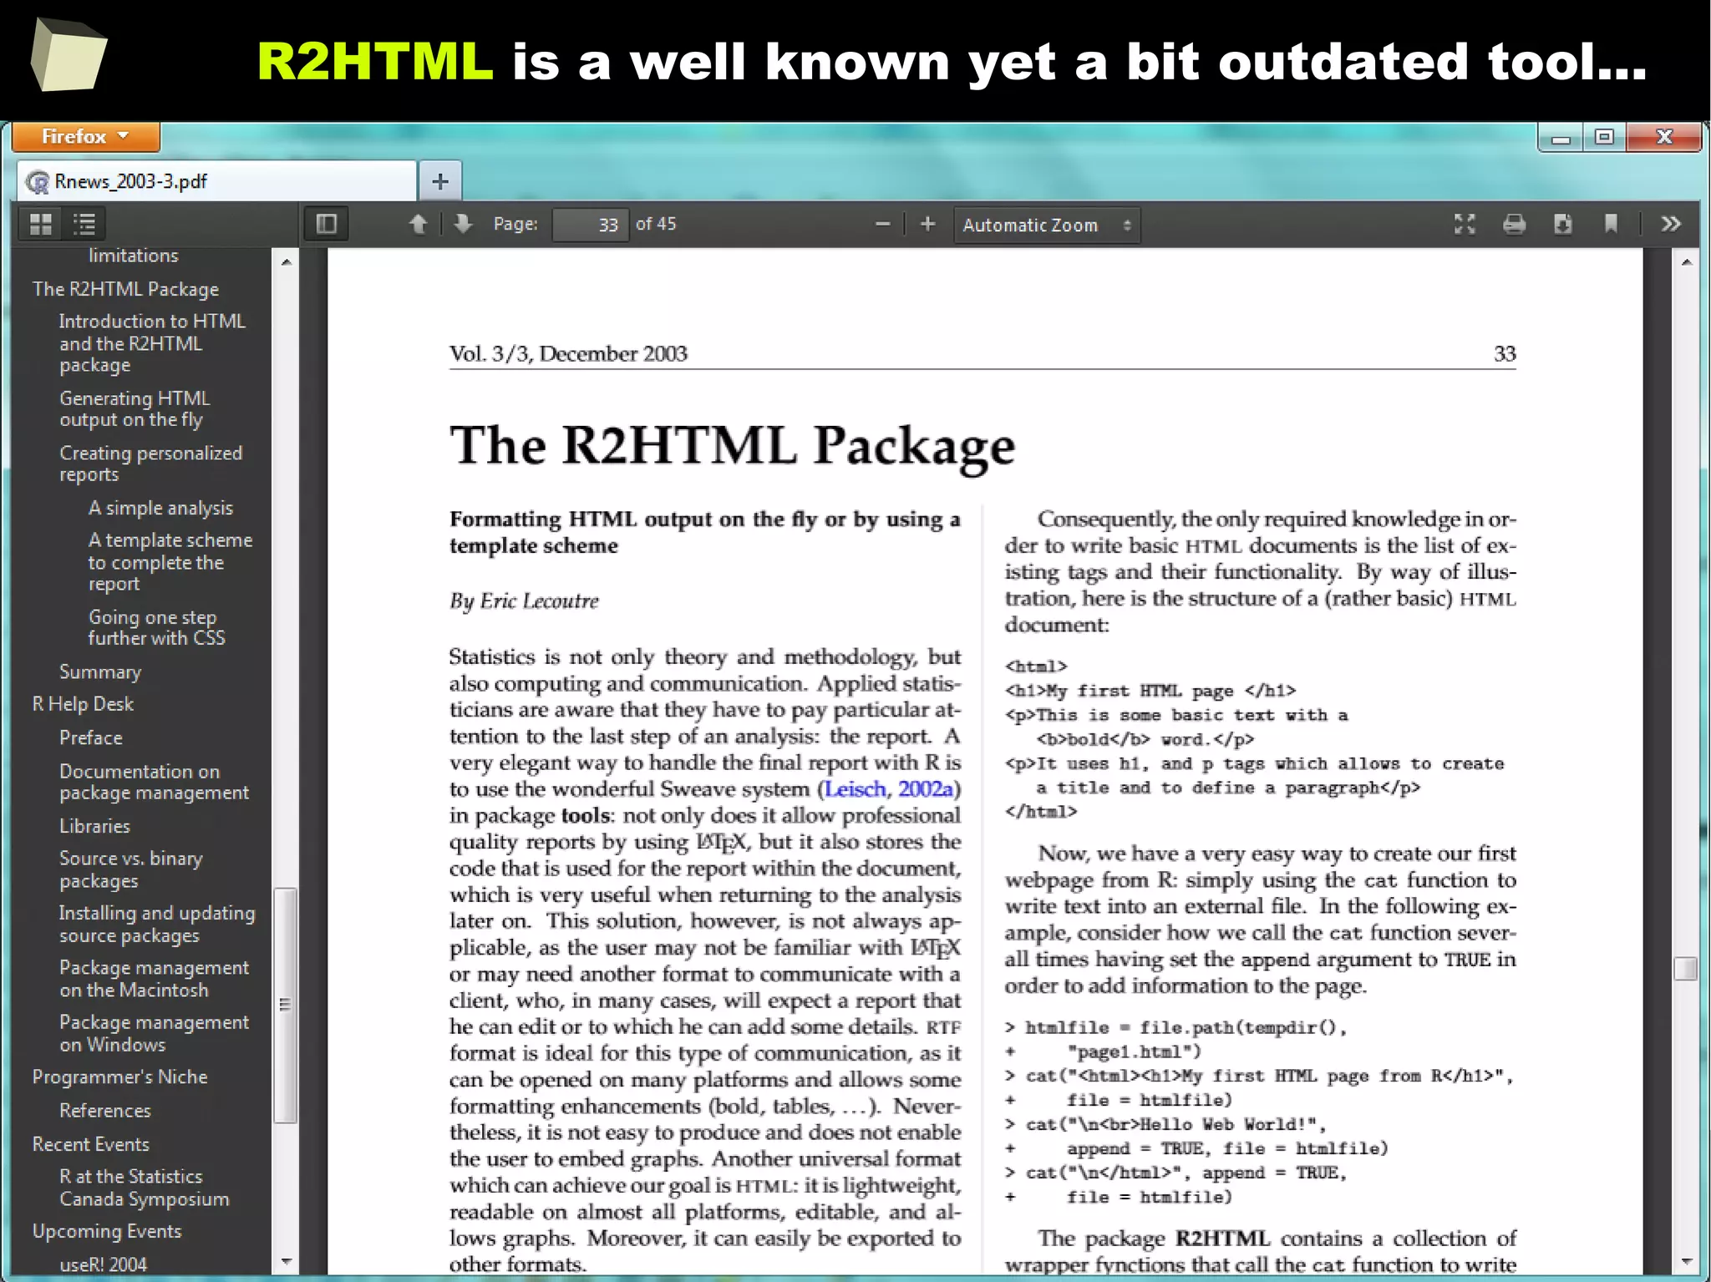Show document outline view in sidebar

coord(84,224)
